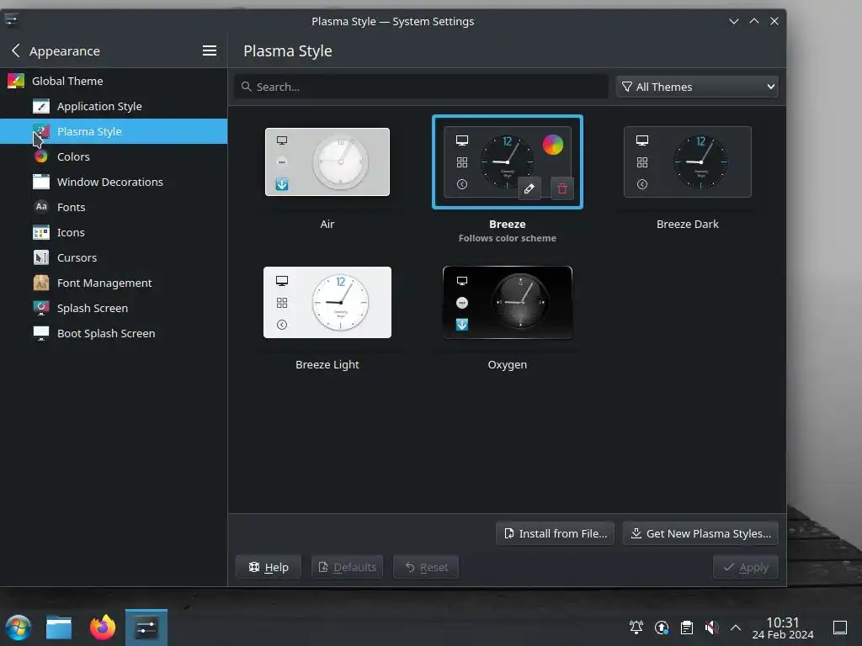Click the Icons label in sidebar

(x=71, y=232)
